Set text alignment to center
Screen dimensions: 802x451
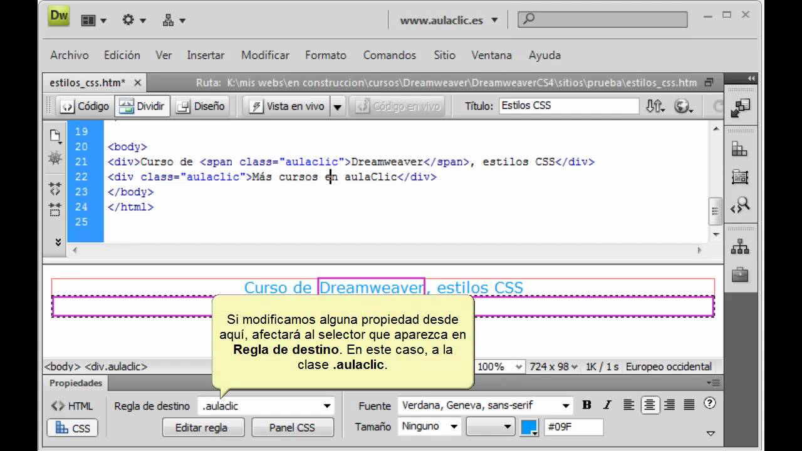650,405
